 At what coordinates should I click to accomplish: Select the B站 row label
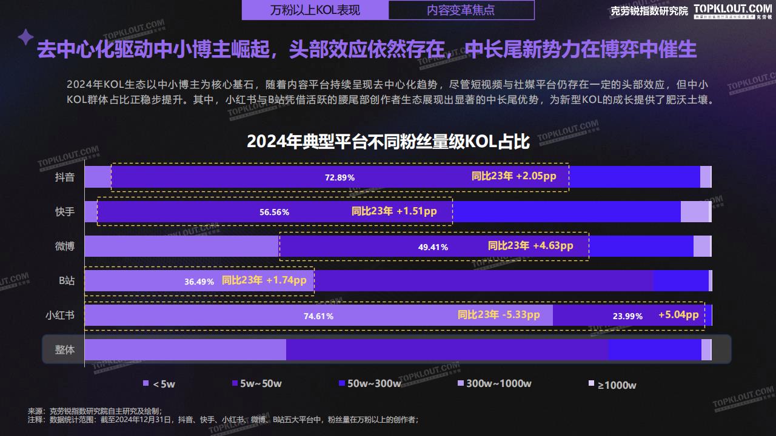[x=66, y=281]
